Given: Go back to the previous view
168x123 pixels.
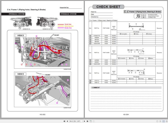Looking at the screenshot, I should (91, 121).
